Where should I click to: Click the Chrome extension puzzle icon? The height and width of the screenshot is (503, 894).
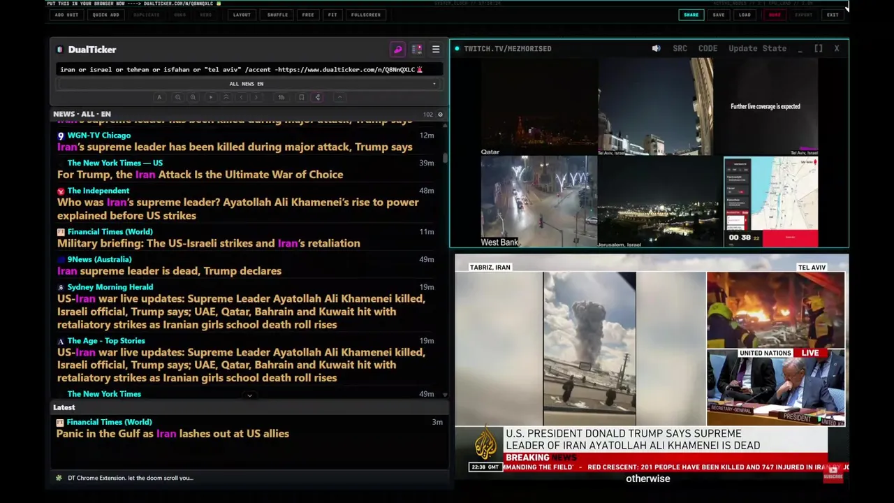tap(59, 478)
